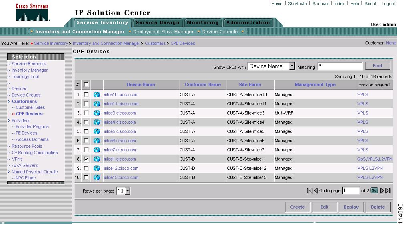
Task: Click the device icon for mlce3.cisco.com
Action: coord(97,113)
